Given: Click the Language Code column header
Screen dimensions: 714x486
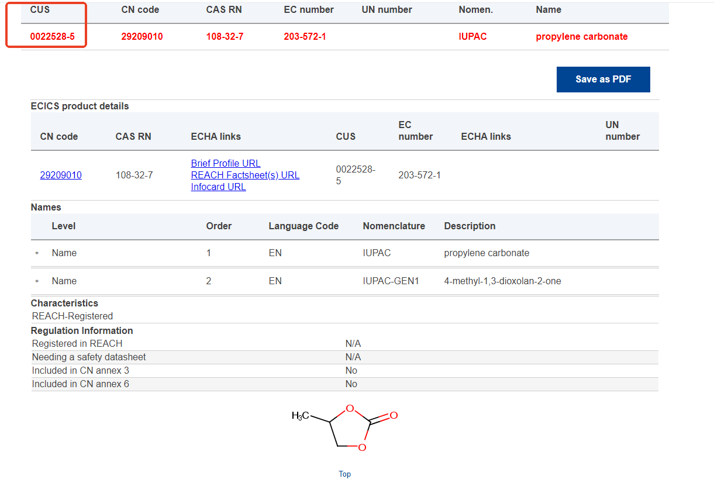Looking at the screenshot, I should (303, 226).
